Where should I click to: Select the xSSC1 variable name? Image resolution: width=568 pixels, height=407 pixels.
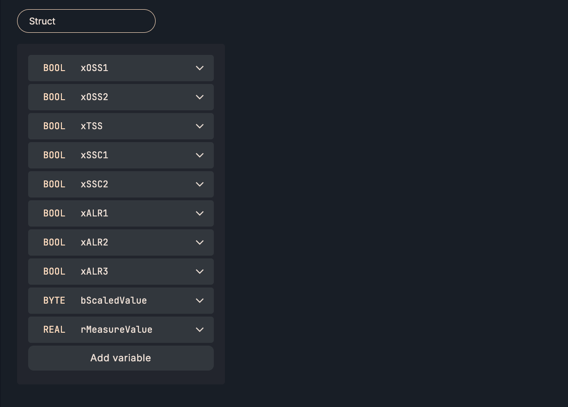pyautogui.click(x=94, y=156)
